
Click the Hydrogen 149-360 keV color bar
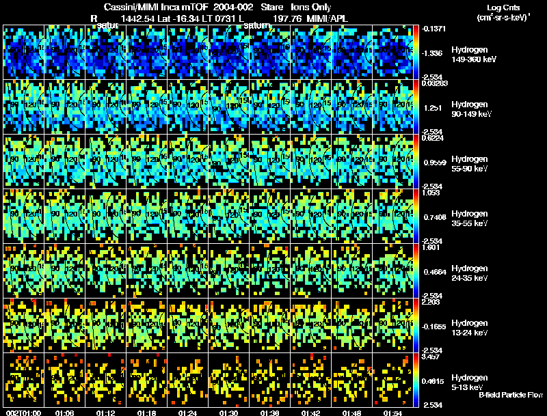416,53
